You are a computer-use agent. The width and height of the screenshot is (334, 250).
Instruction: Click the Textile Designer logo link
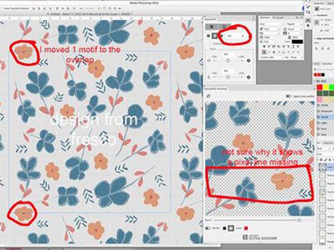click(260, 237)
